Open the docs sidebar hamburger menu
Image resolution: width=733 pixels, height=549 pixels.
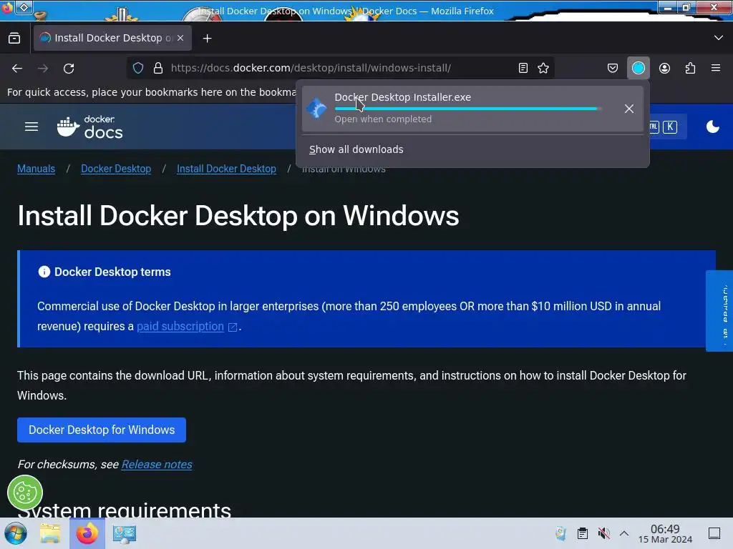(31, 127)
